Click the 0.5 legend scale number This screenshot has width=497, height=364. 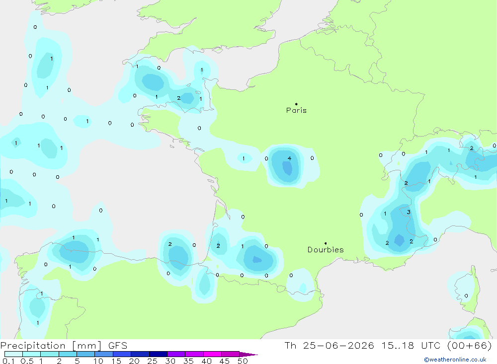pos(27,361)
